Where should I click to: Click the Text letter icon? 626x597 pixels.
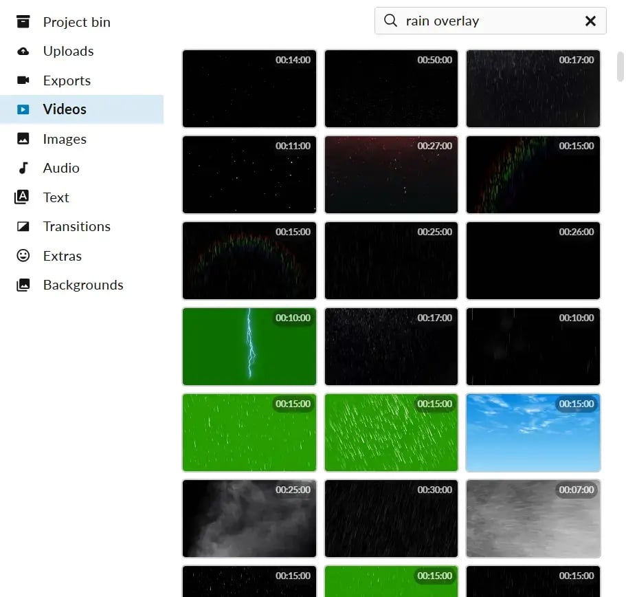click(23, 197)
